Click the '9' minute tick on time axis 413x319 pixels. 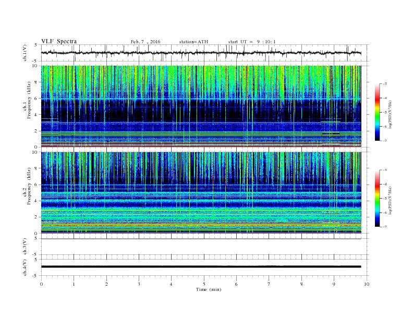[x=334, y=284]
